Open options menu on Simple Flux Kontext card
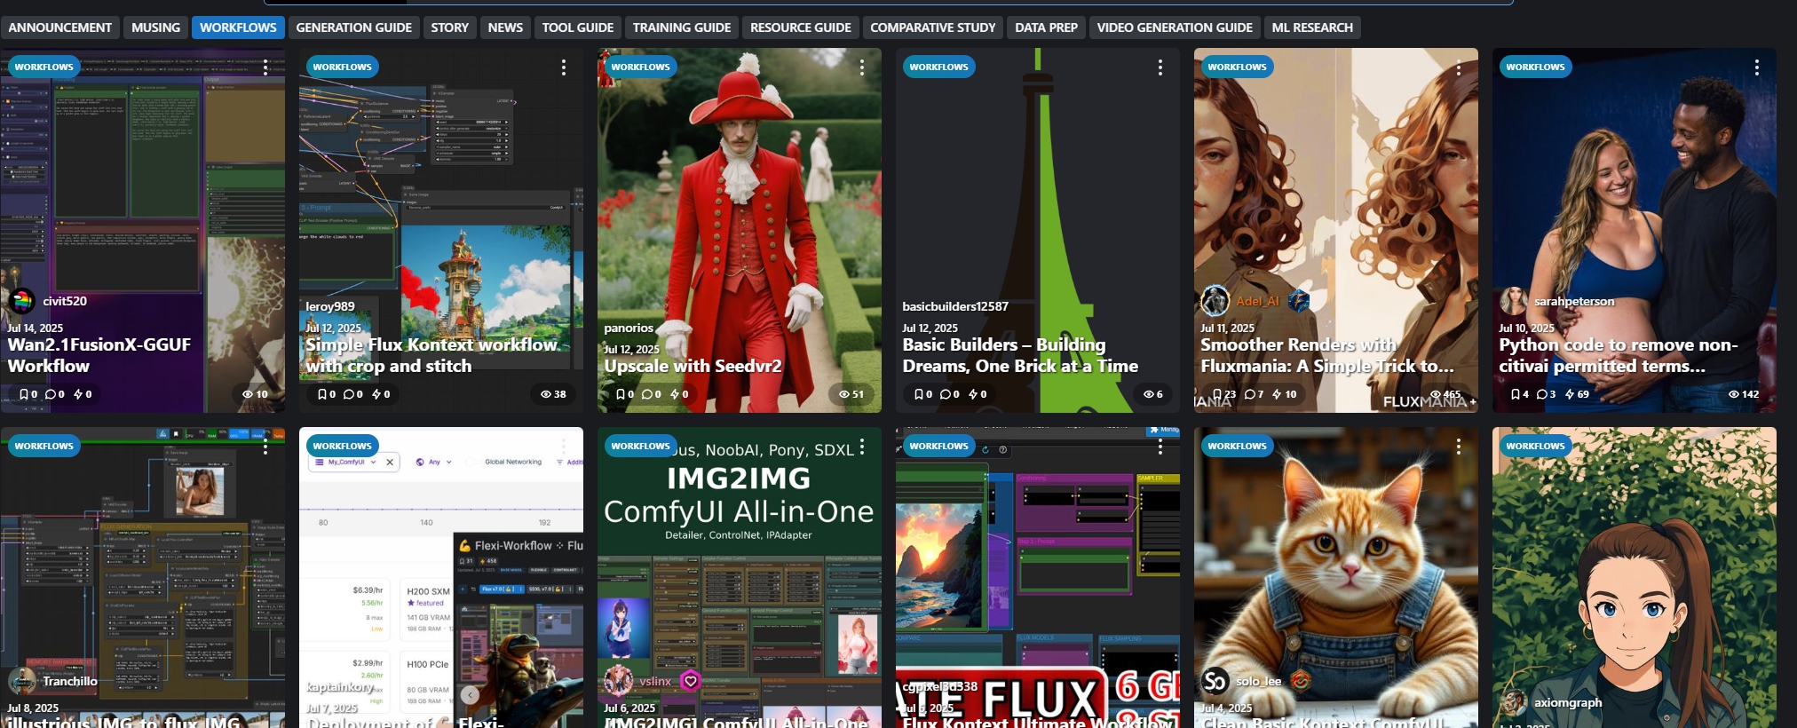This screenshot has width=1797, height=728. pos(564,67)
